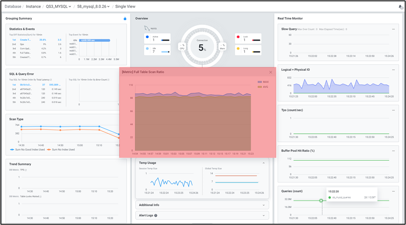406x225 pixels.
Task: Open the QS3_MYSQL instance group dropdown
Action: tap(58, 7)
